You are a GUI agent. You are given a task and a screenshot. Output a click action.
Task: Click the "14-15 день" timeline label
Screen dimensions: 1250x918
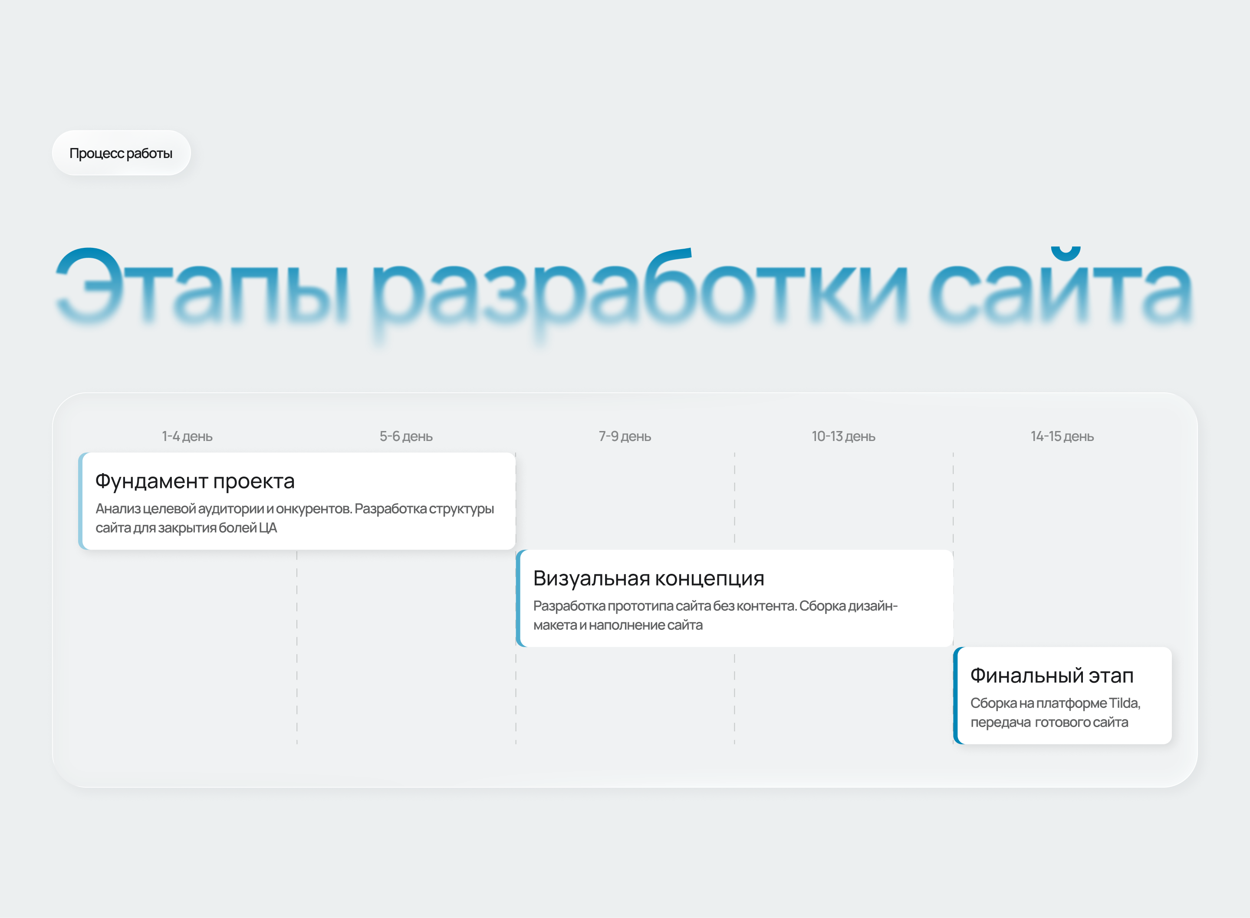tap(1062, 436)
